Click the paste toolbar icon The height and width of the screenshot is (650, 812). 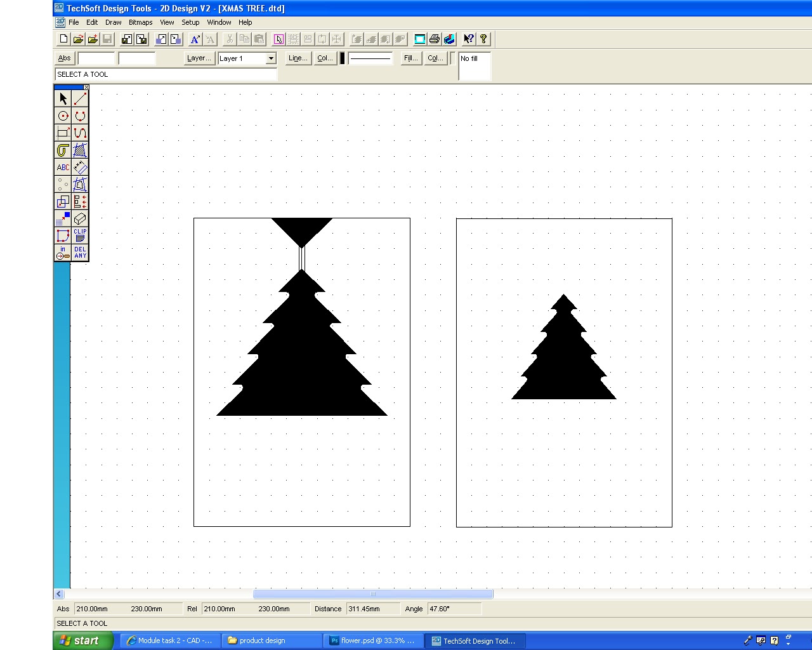(259, 39)
